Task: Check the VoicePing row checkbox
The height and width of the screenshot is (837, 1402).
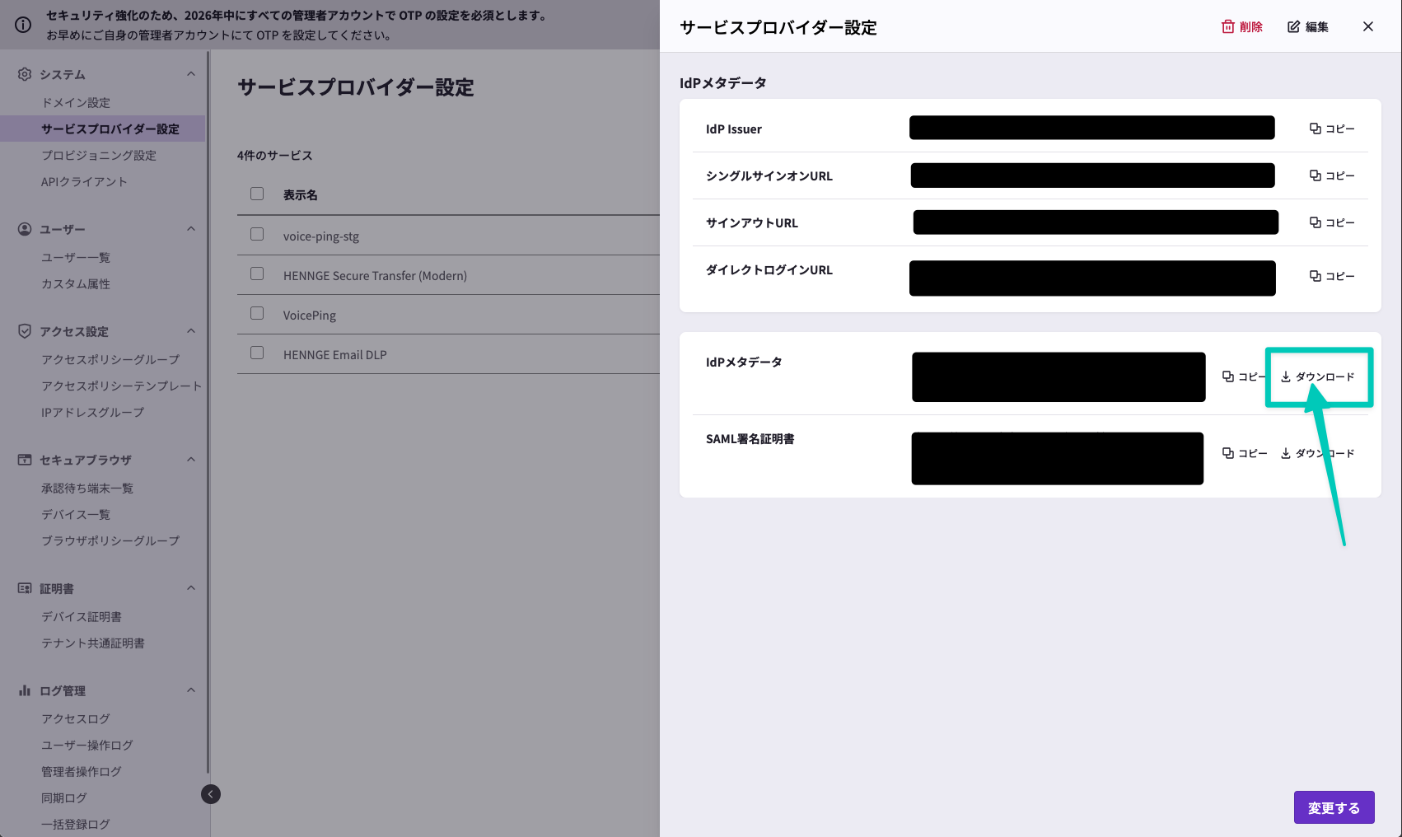Action: pos(257,313)
